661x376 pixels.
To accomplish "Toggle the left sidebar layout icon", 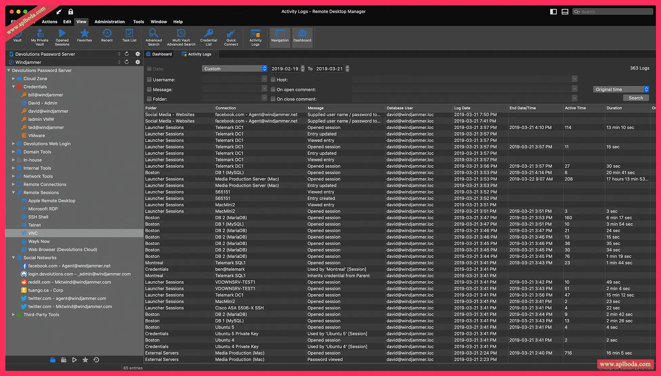I will coord(553,12).
